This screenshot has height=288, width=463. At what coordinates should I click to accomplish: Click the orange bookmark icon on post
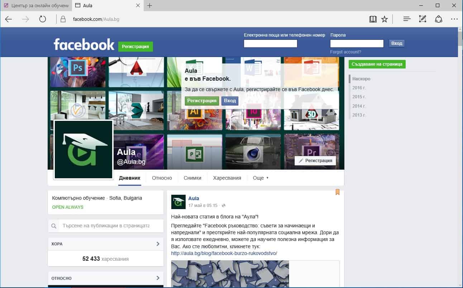(x=337, y=192)
